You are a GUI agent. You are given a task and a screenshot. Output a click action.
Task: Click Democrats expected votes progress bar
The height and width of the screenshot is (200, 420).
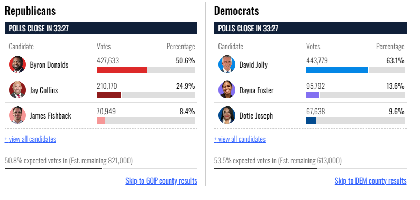(x=311, y=168)
